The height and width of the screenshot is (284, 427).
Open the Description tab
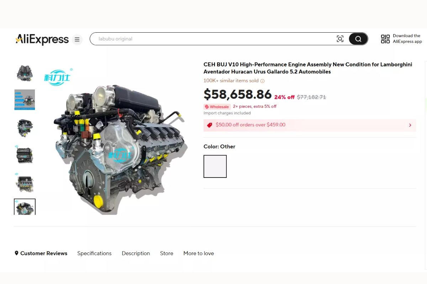point(136,253)
